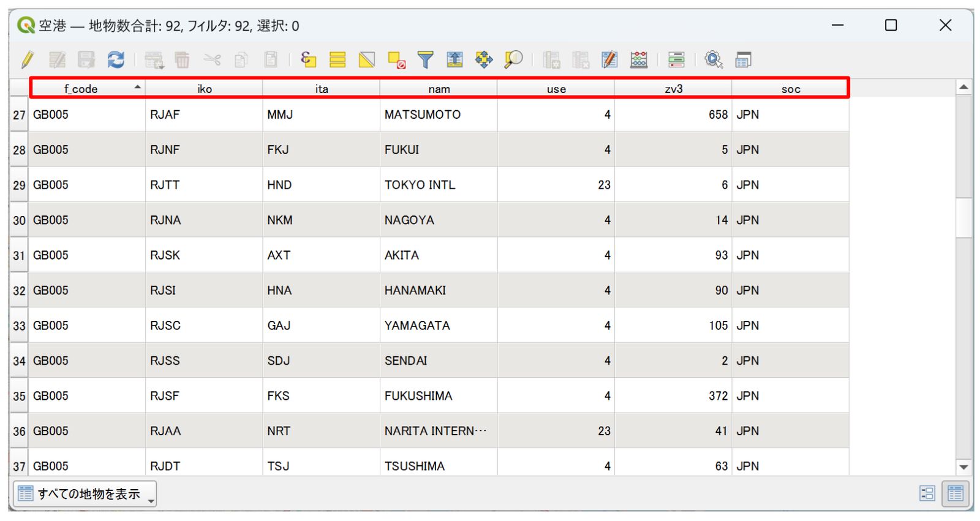
Task: Open the filter/select by form funnel
Action: tap(425, 59)
